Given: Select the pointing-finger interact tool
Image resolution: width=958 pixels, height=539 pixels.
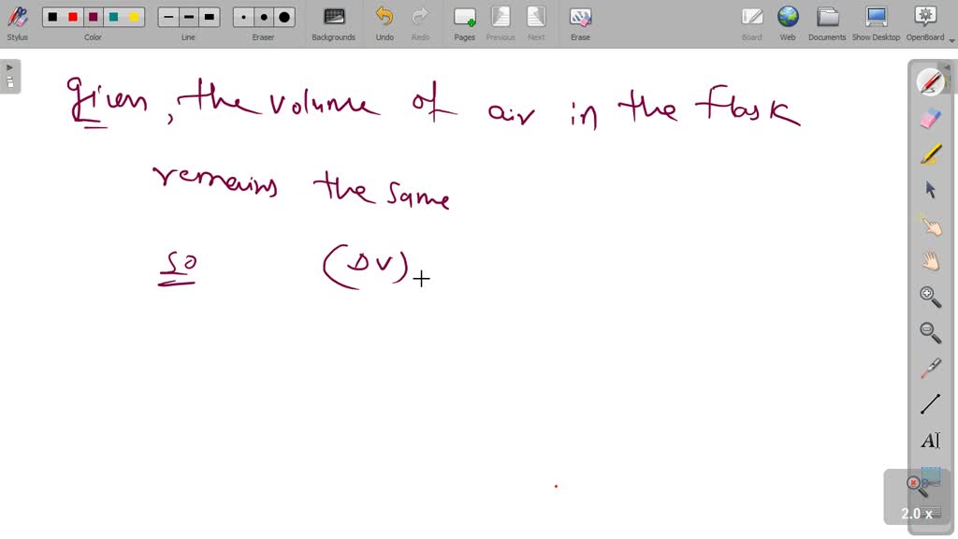Looking at the screenshot, I should (930, 226).
